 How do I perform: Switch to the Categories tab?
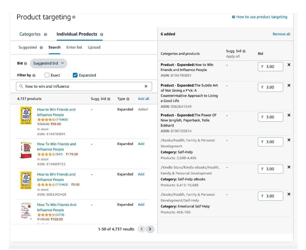(30, 34)
